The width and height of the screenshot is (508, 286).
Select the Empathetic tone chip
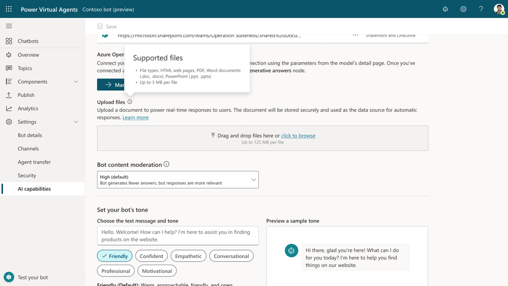coord(188,256)
